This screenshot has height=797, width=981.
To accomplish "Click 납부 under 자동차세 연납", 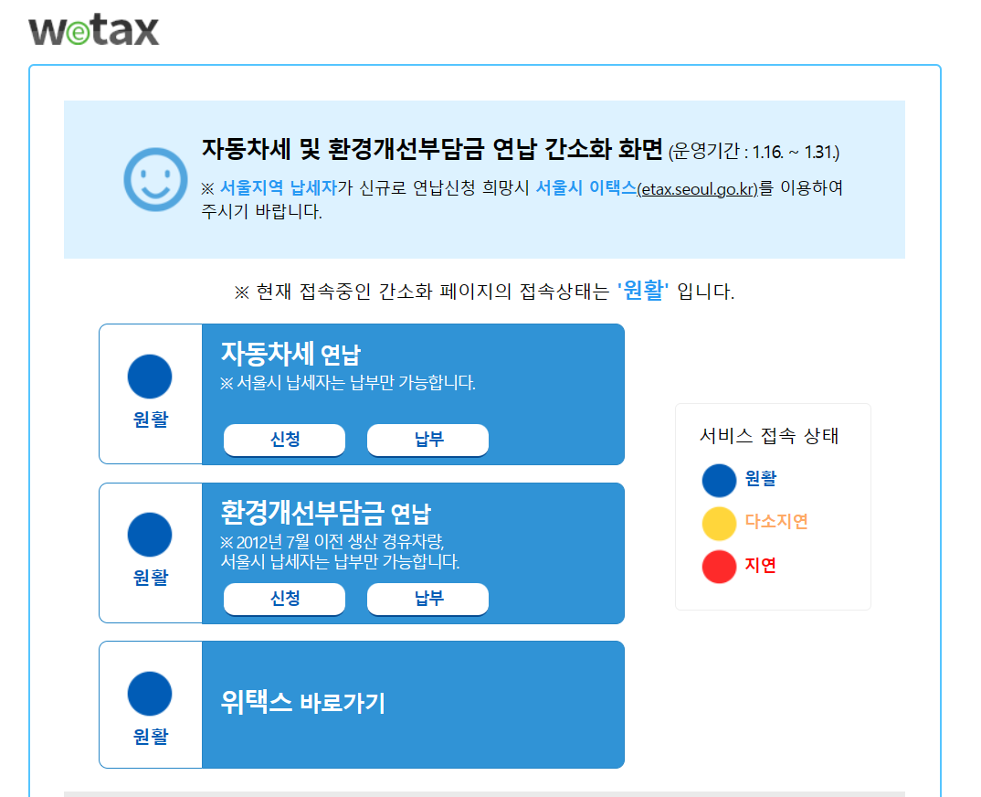I will pyautogui.click(x=427, y=440).
